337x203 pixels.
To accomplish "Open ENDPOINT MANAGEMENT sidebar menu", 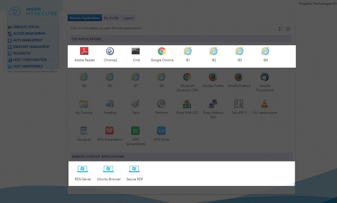I will pyautogui.click(x=33, y=47).
